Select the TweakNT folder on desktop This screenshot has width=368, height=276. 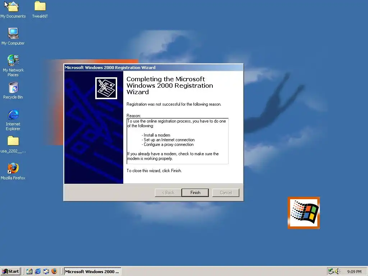40,10
